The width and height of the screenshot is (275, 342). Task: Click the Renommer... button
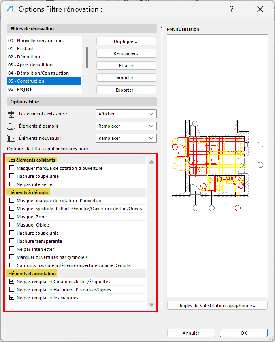pos(126,53)
